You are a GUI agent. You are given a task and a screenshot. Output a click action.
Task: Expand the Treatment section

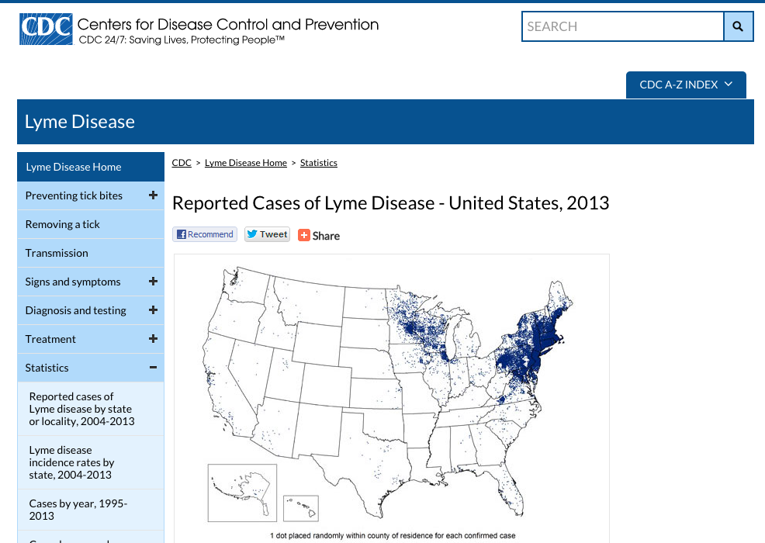click(x=153, y=339)
